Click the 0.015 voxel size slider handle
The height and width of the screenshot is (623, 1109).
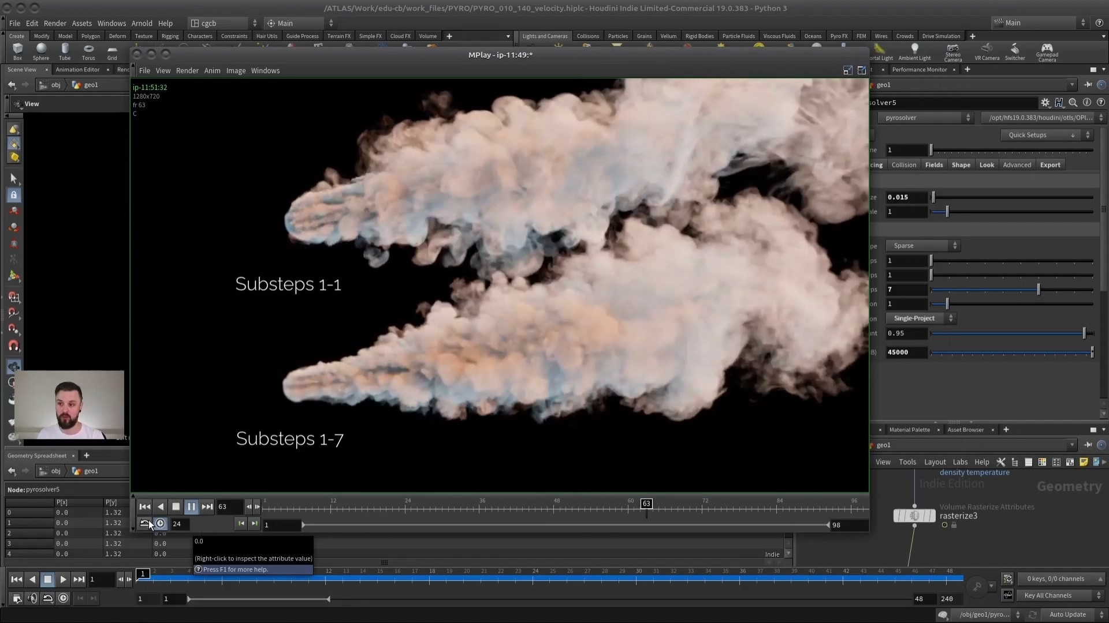[933, 197]
